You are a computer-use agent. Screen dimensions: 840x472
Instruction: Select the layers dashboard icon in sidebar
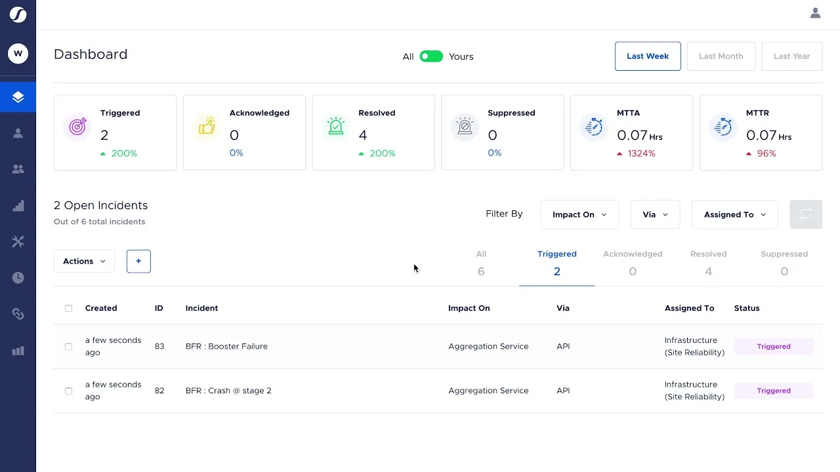[x=18, y=97]
